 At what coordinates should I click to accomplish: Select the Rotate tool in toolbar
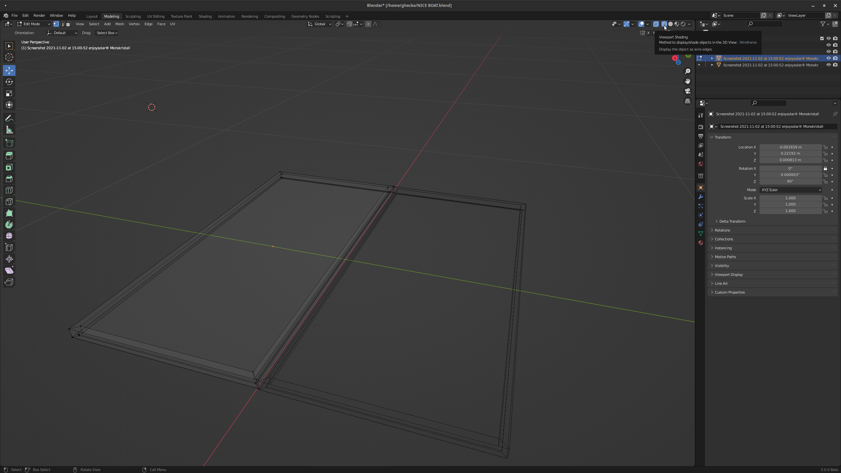coord(9,82)
